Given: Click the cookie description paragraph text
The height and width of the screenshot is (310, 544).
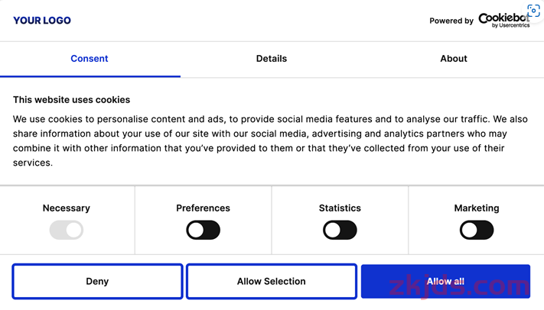Looking at the screenshot, I should (x=270, y=140).
